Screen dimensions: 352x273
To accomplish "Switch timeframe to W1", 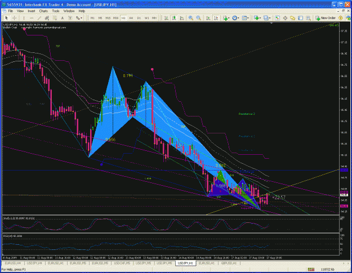I will point(146,18).
